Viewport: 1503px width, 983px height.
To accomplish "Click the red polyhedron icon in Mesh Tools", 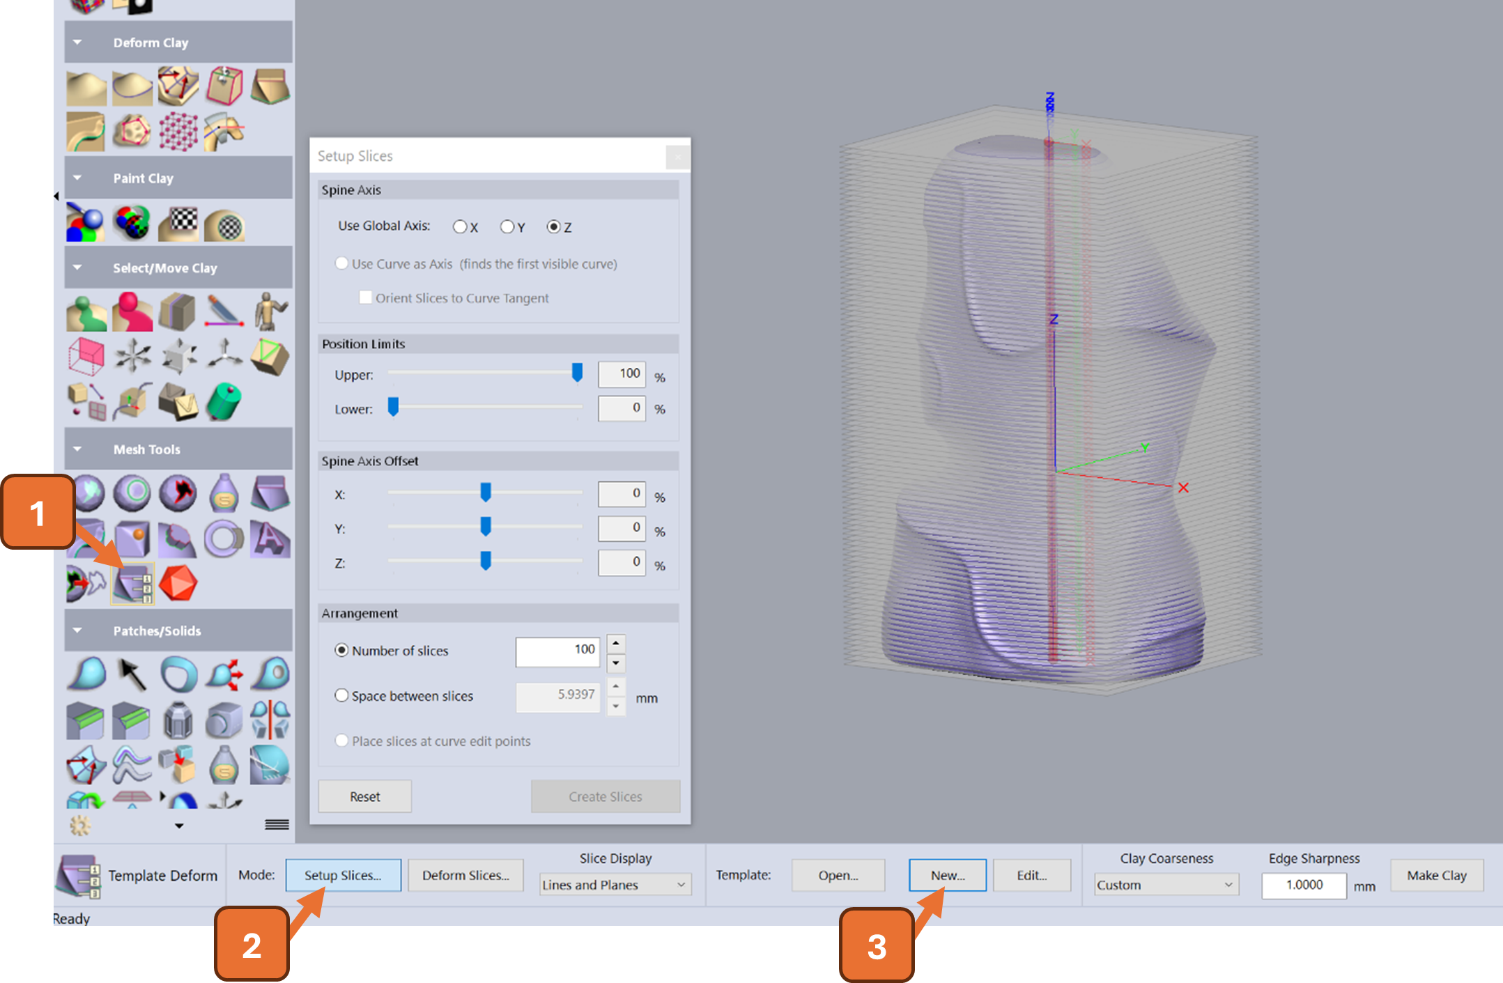I will pyautogui.click(x=178, y=583).
